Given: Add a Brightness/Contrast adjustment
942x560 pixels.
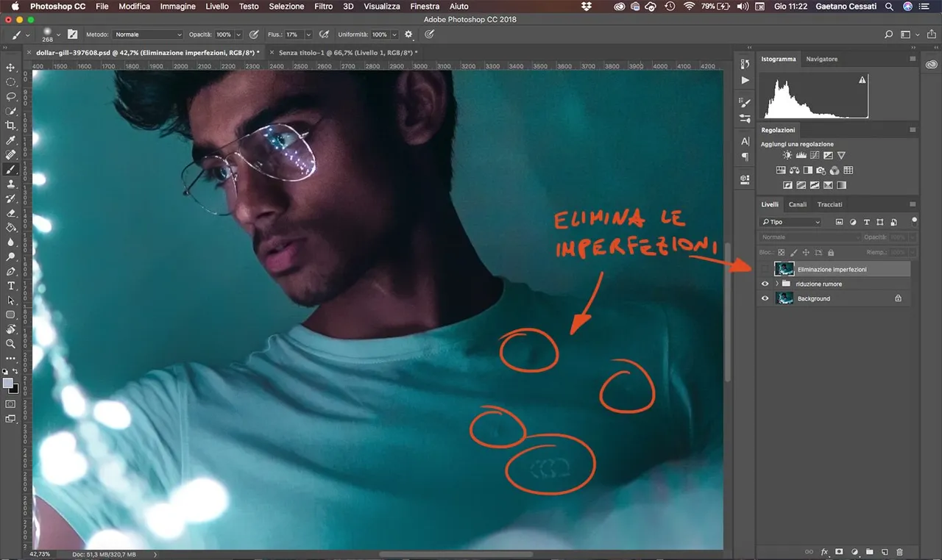Looking at the screenshot, I should [788, 156].
